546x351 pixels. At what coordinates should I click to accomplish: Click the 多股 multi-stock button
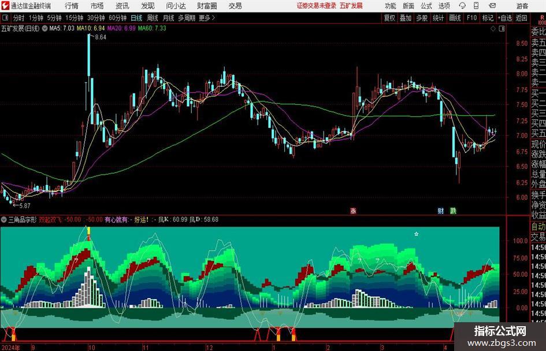422,18
